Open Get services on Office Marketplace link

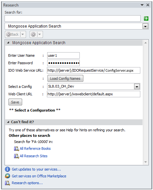(39, 176)
